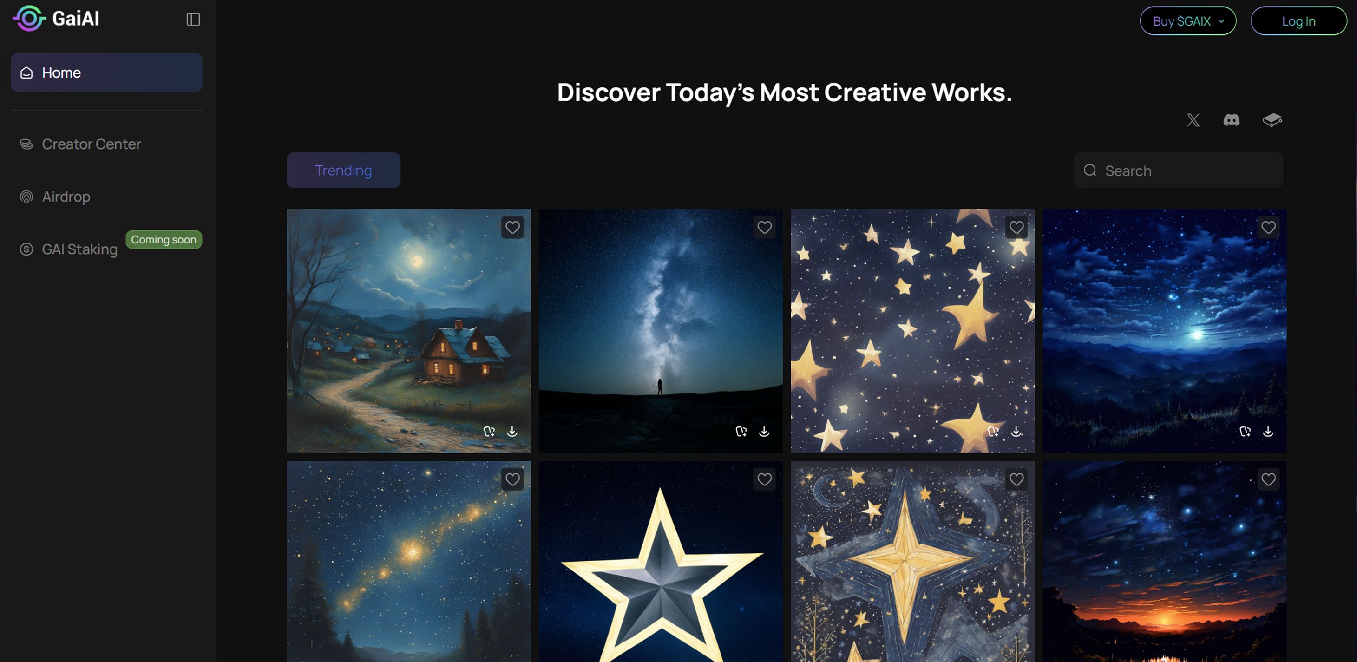
Task: Open the Discord community icon
Action: point(1231,120)
